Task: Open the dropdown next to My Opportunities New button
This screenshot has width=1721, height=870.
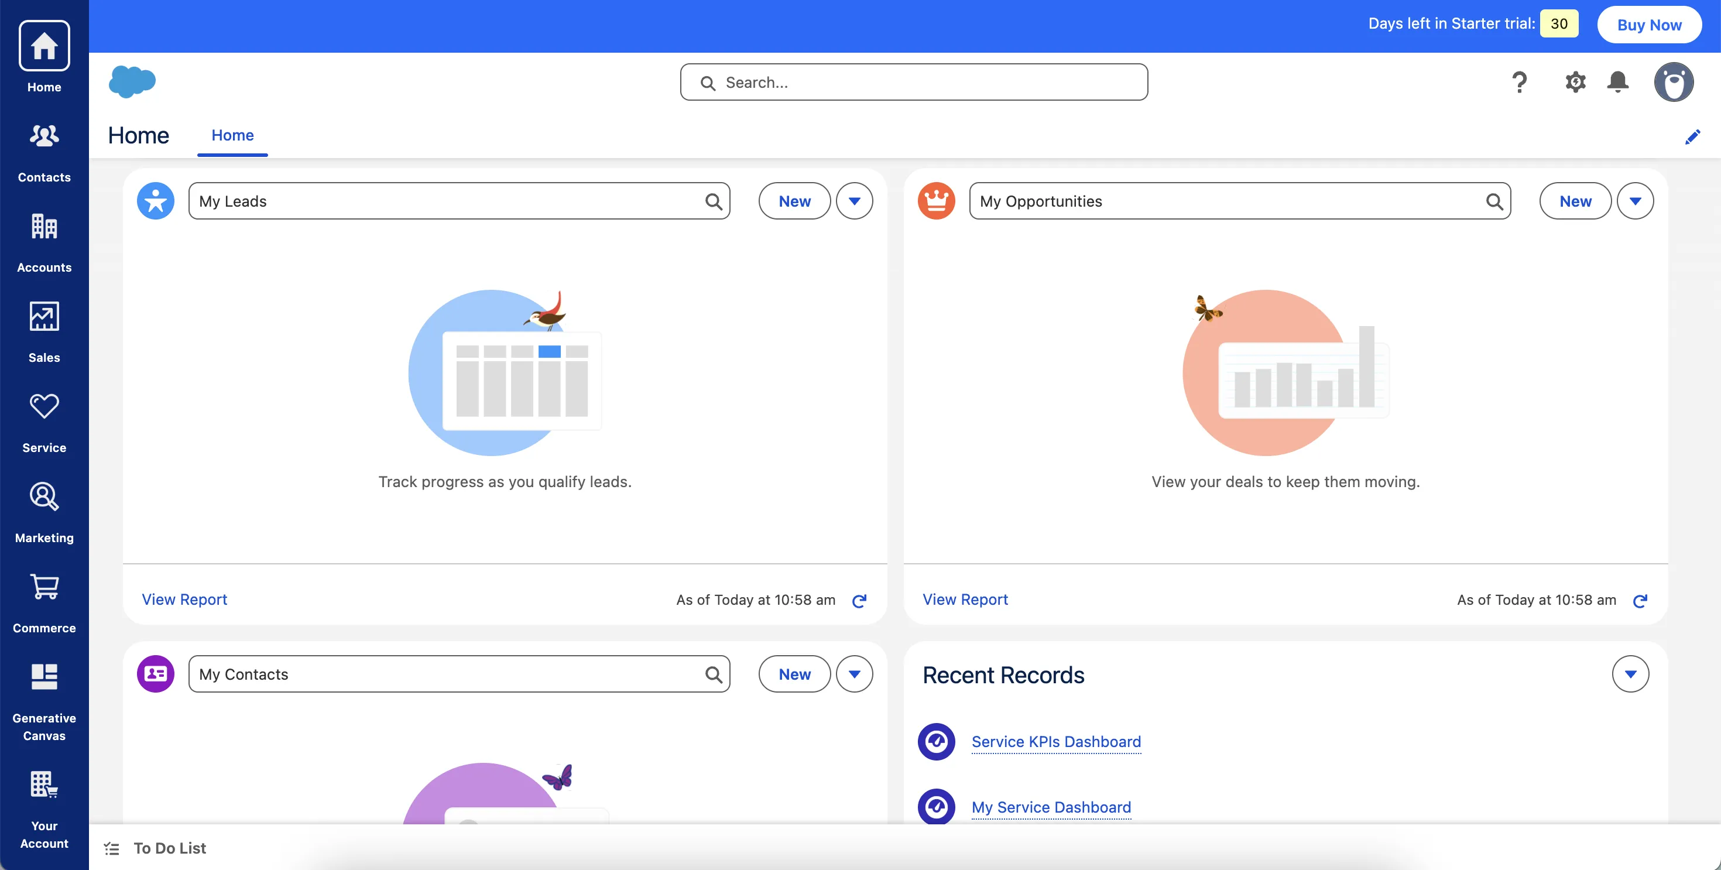Action: click(1636, 200)
